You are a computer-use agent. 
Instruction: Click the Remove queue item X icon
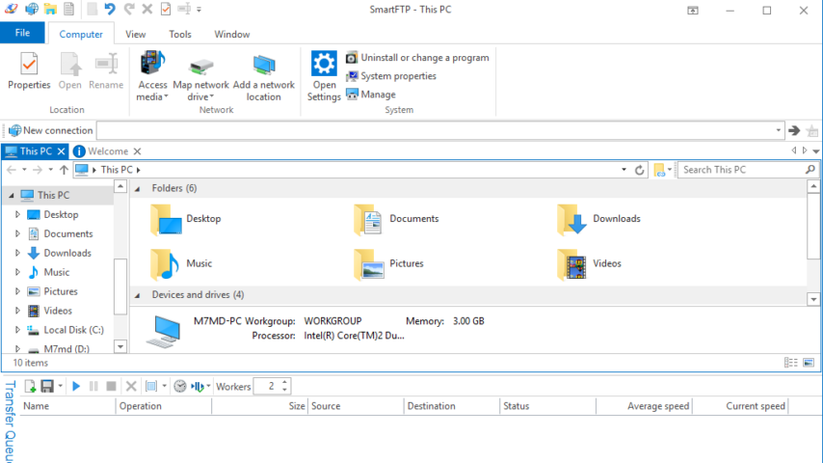coord(131,386)
